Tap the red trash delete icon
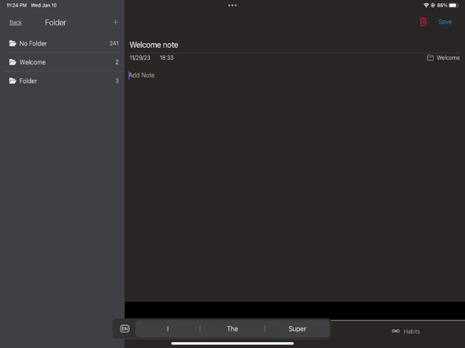This screenshot has height=348, width=465. coord(423,22)
